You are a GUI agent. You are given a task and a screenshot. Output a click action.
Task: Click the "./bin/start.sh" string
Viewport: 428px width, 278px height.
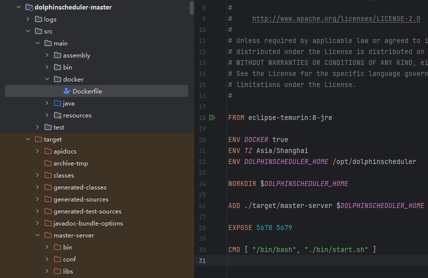(x=336, y=249)
